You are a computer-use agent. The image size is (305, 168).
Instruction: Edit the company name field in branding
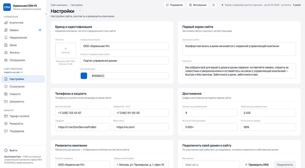124,46
